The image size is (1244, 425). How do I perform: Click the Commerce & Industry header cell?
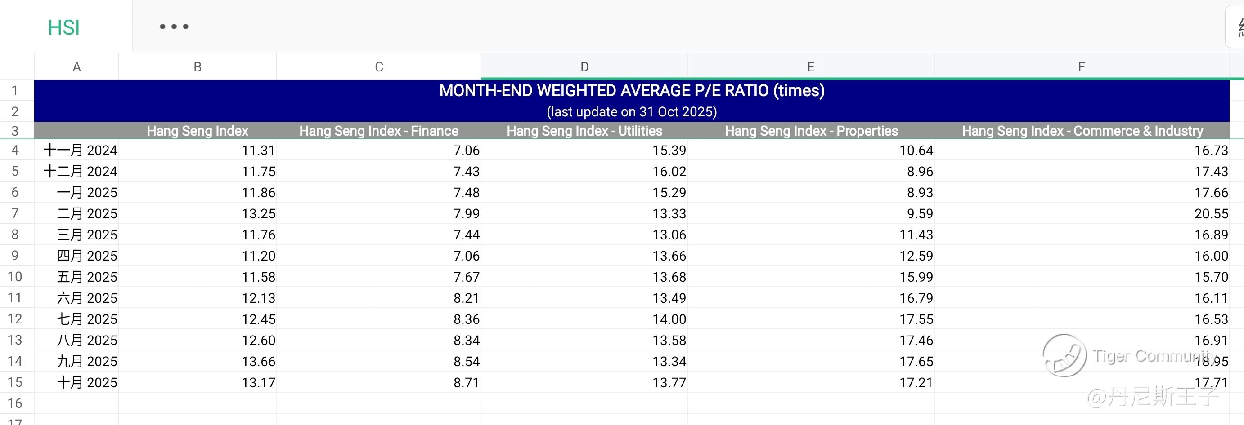point(1082,131)
